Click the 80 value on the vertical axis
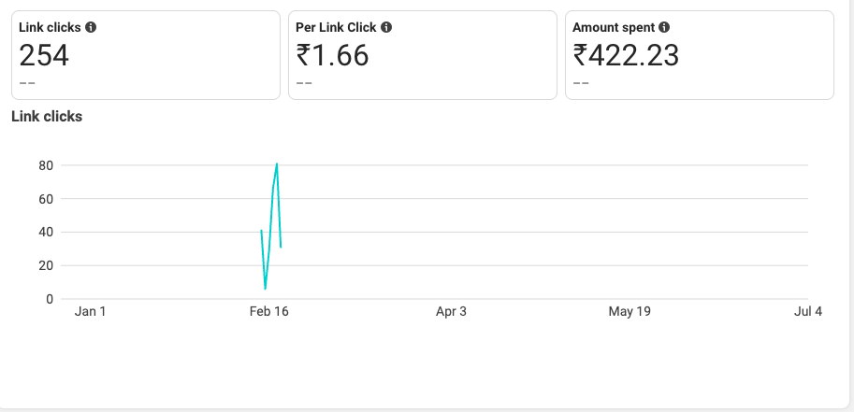The image size is (854, 412). pos(46,165)
